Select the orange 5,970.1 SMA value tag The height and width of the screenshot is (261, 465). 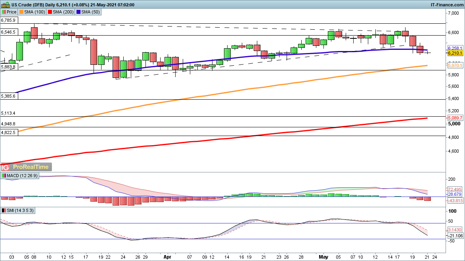coord(455,65)
